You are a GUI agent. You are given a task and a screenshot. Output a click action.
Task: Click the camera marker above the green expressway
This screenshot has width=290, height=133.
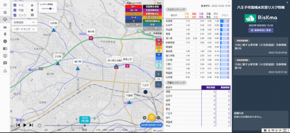(x=91, y=38)
